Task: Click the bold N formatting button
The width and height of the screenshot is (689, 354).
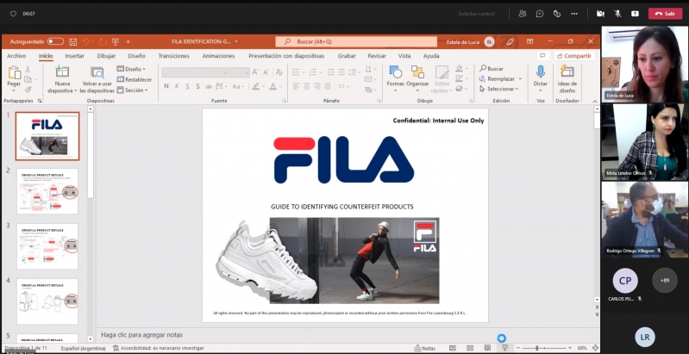Action: pyautogui.click(x=166, y=86)
